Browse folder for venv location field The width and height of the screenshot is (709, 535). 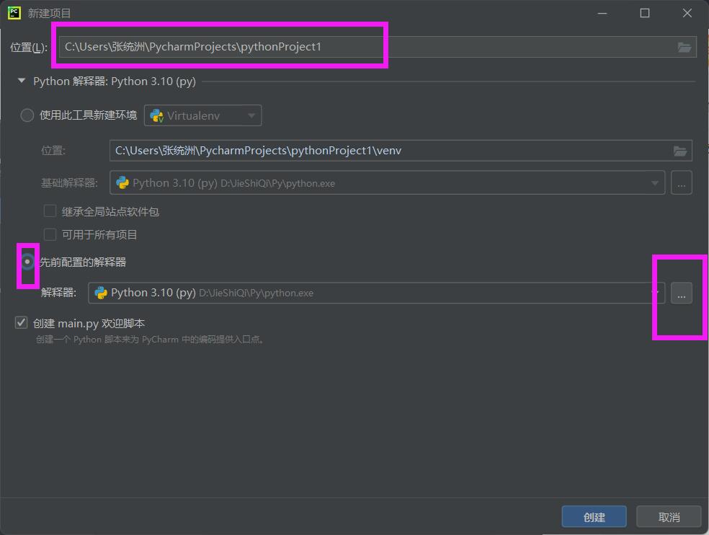(680, 151)
